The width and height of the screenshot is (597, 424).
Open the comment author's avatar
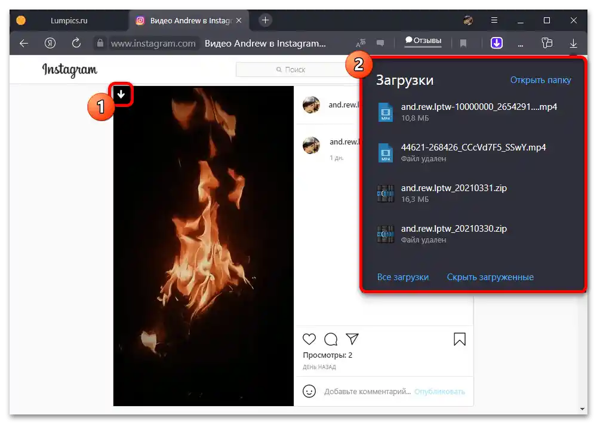[x=311, y=145]
